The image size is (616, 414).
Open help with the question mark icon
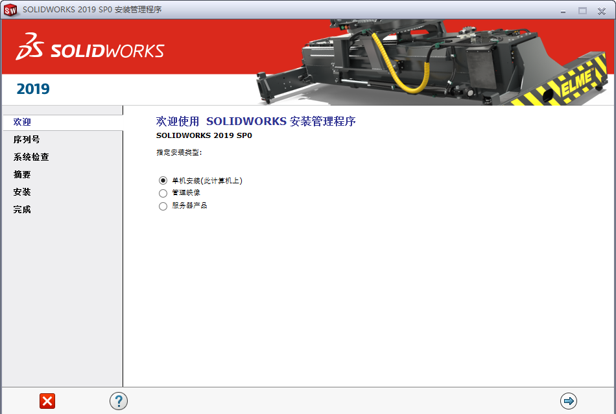[119, 401]
